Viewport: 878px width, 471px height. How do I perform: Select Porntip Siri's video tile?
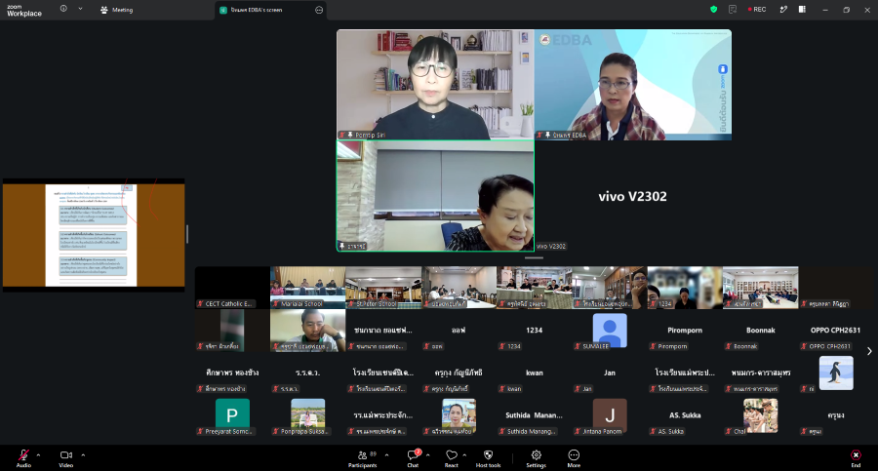pos(435,84)
